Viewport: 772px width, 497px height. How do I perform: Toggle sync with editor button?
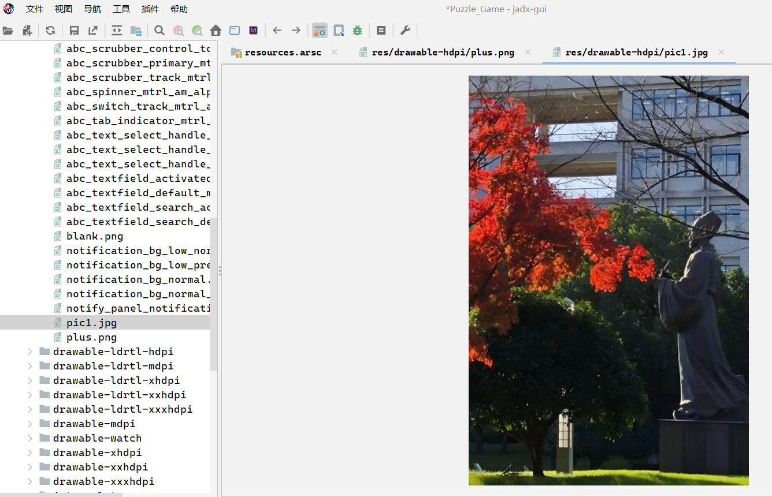117,31
